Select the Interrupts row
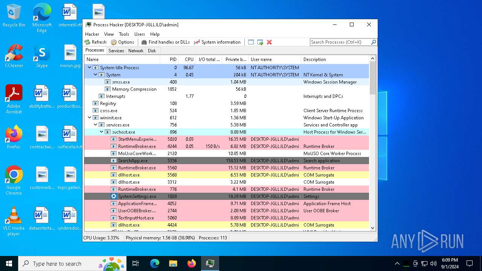The image size is (482, 271). click(x=227, y=96)
